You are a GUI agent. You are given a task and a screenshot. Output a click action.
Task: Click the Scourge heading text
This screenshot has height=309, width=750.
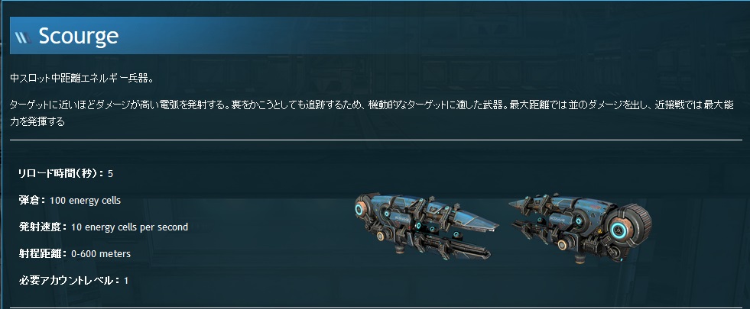[79, 37]
